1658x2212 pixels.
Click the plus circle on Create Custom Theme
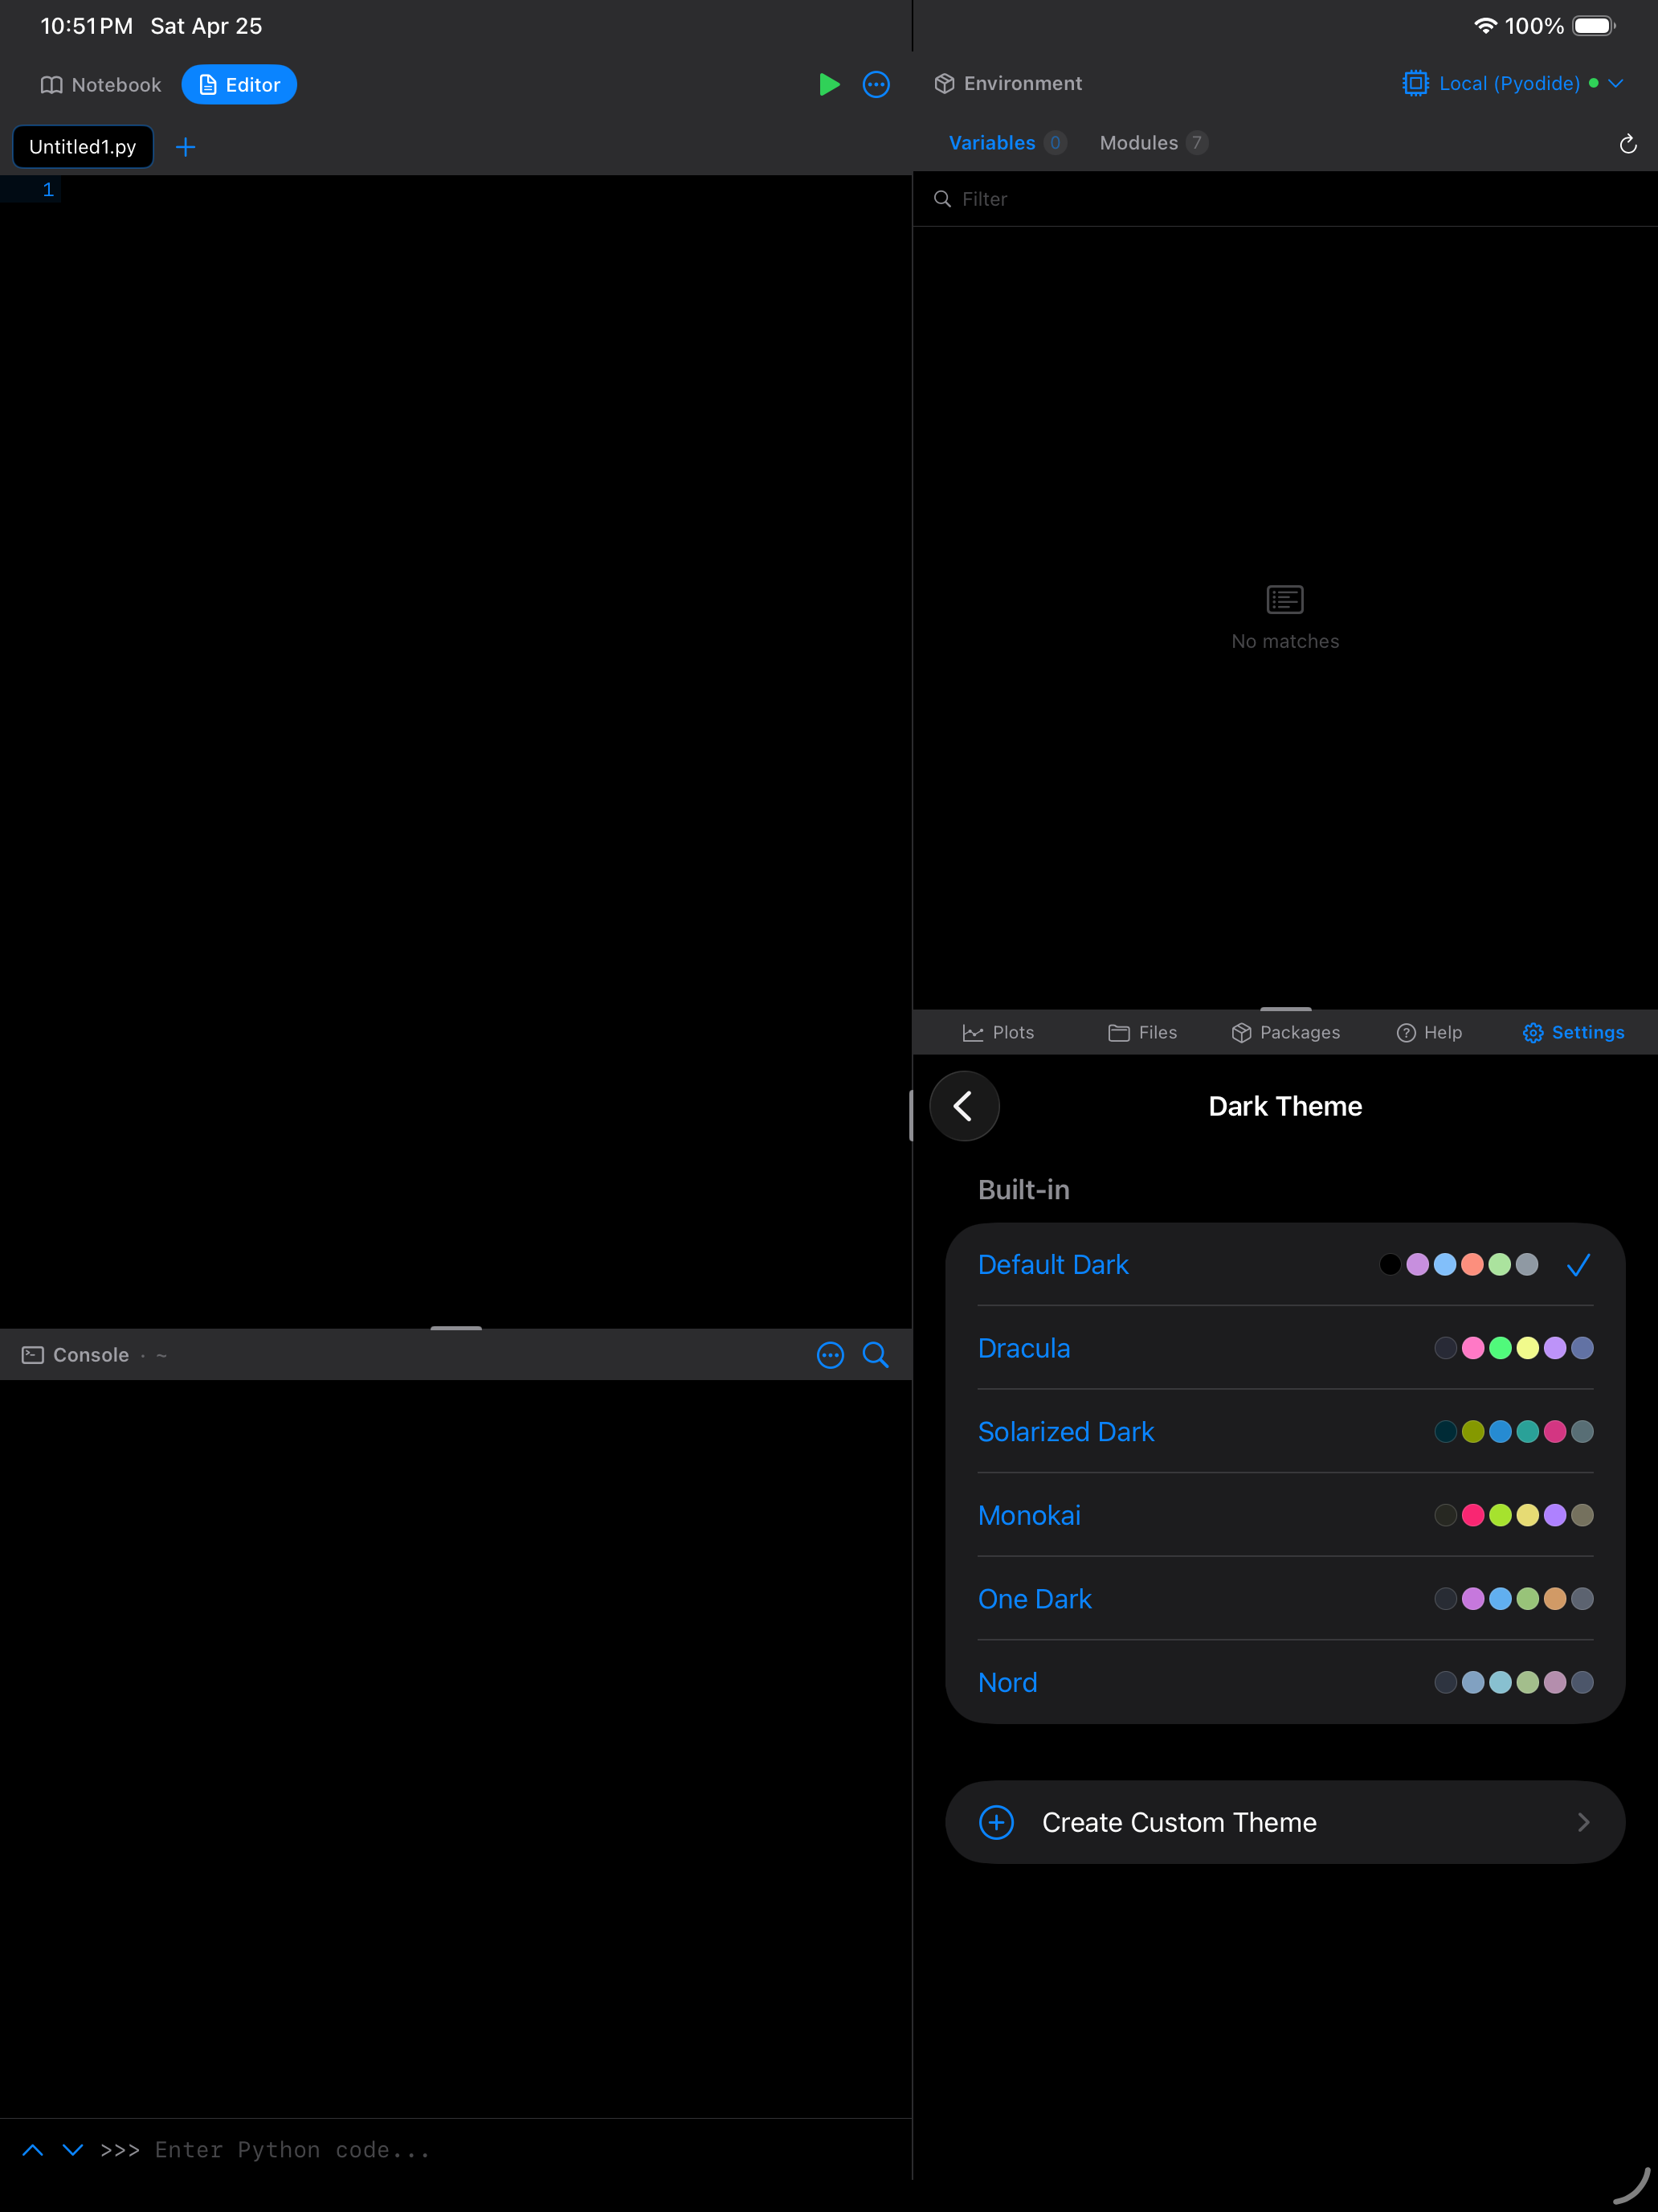point(996,1822)
